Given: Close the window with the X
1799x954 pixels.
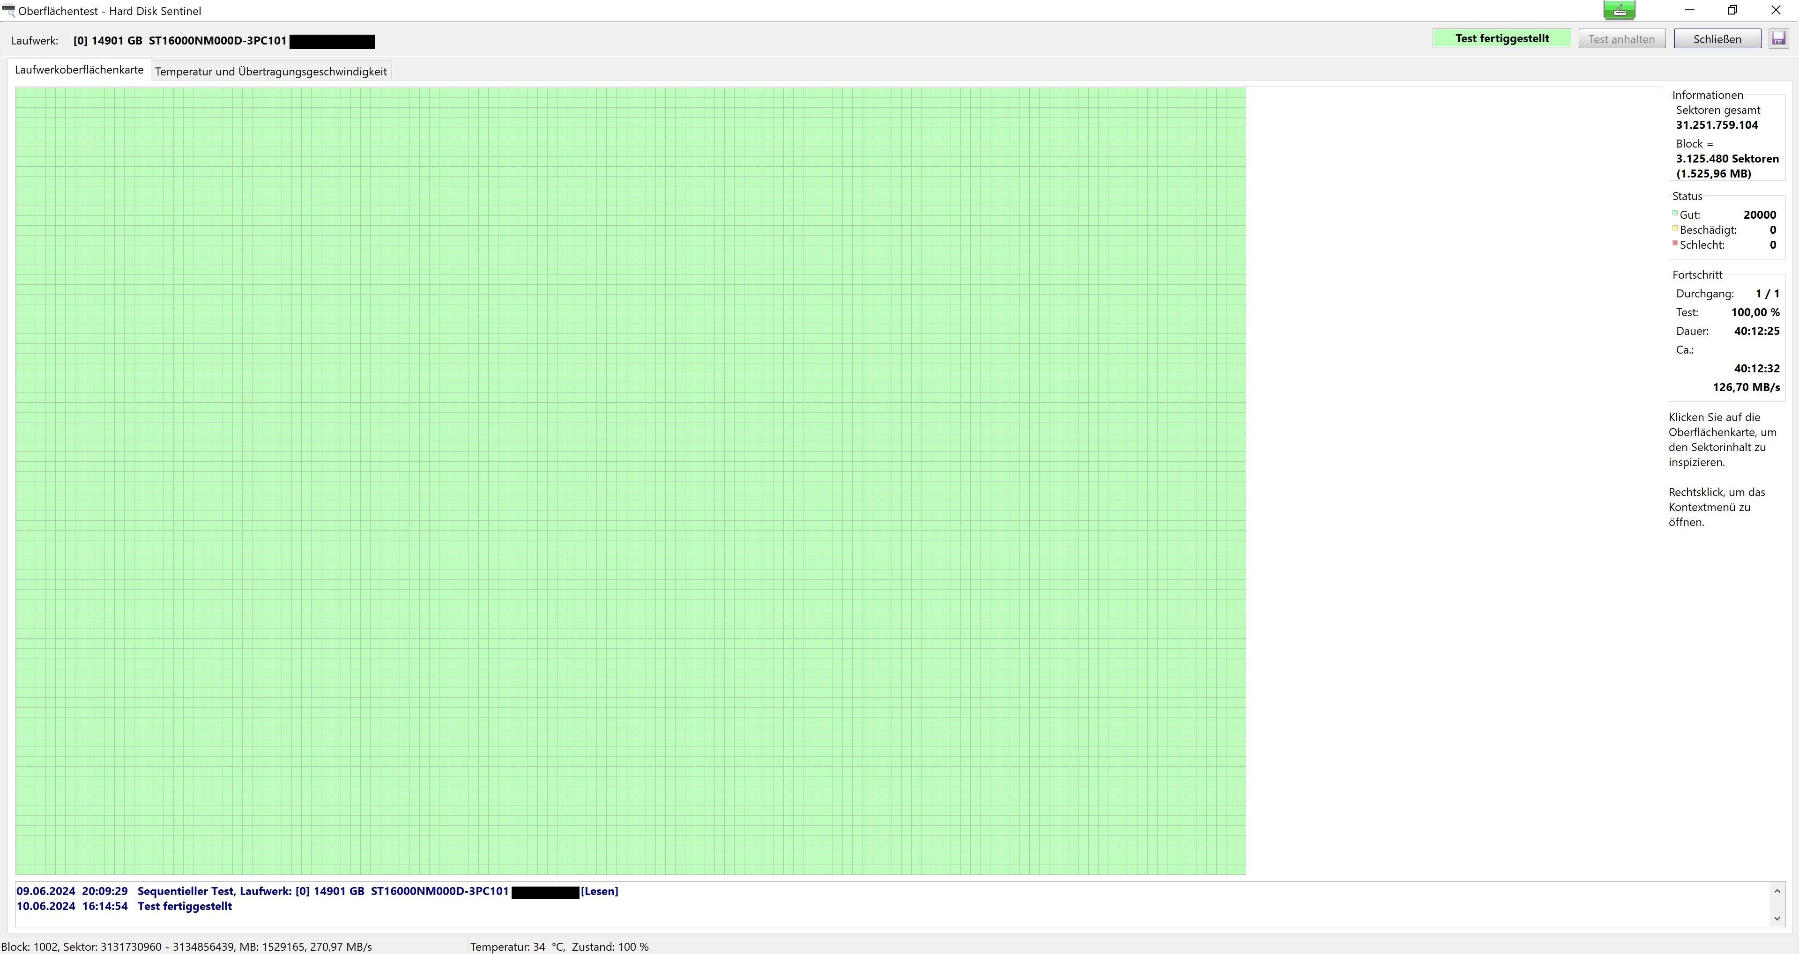Looking at the screenshot, I should coord(1776,10).
